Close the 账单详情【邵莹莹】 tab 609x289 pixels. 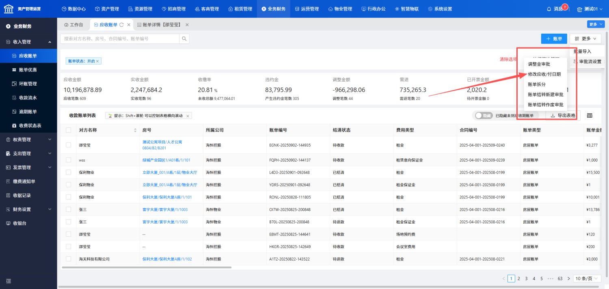pyautogui.click(x=187, y=25)
